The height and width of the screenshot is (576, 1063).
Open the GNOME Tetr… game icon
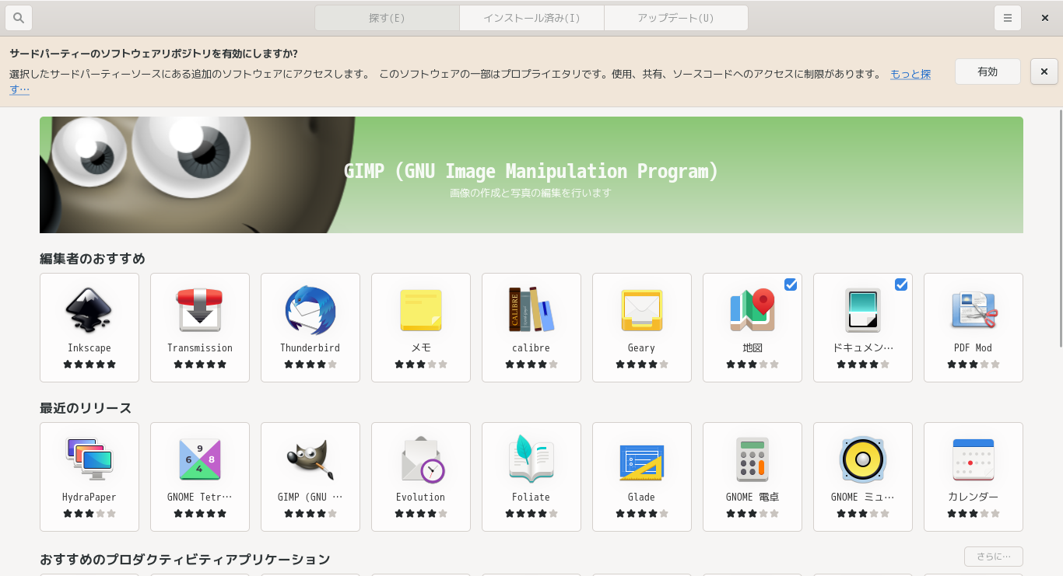[200, 459]
